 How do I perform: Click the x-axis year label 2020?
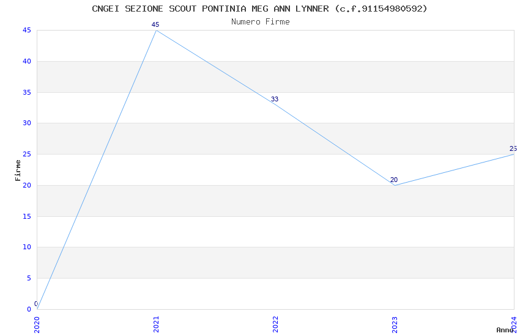coord(37,325)
